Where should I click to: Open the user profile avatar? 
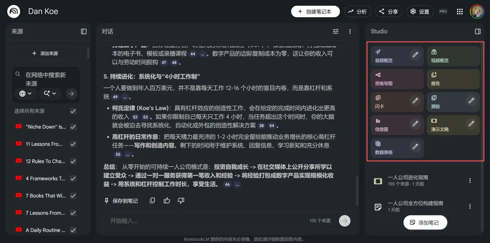point(477,11)
